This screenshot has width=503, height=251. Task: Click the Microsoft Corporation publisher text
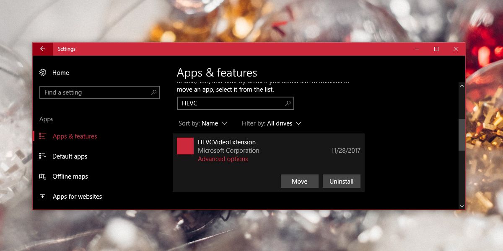click(228, 151)
